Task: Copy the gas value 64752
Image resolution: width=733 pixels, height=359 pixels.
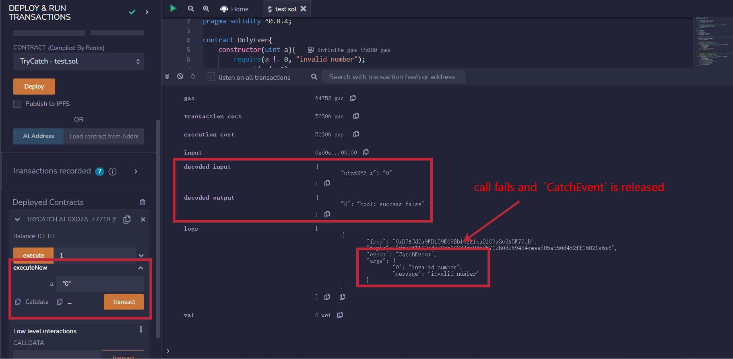Action: click(353, 98)
